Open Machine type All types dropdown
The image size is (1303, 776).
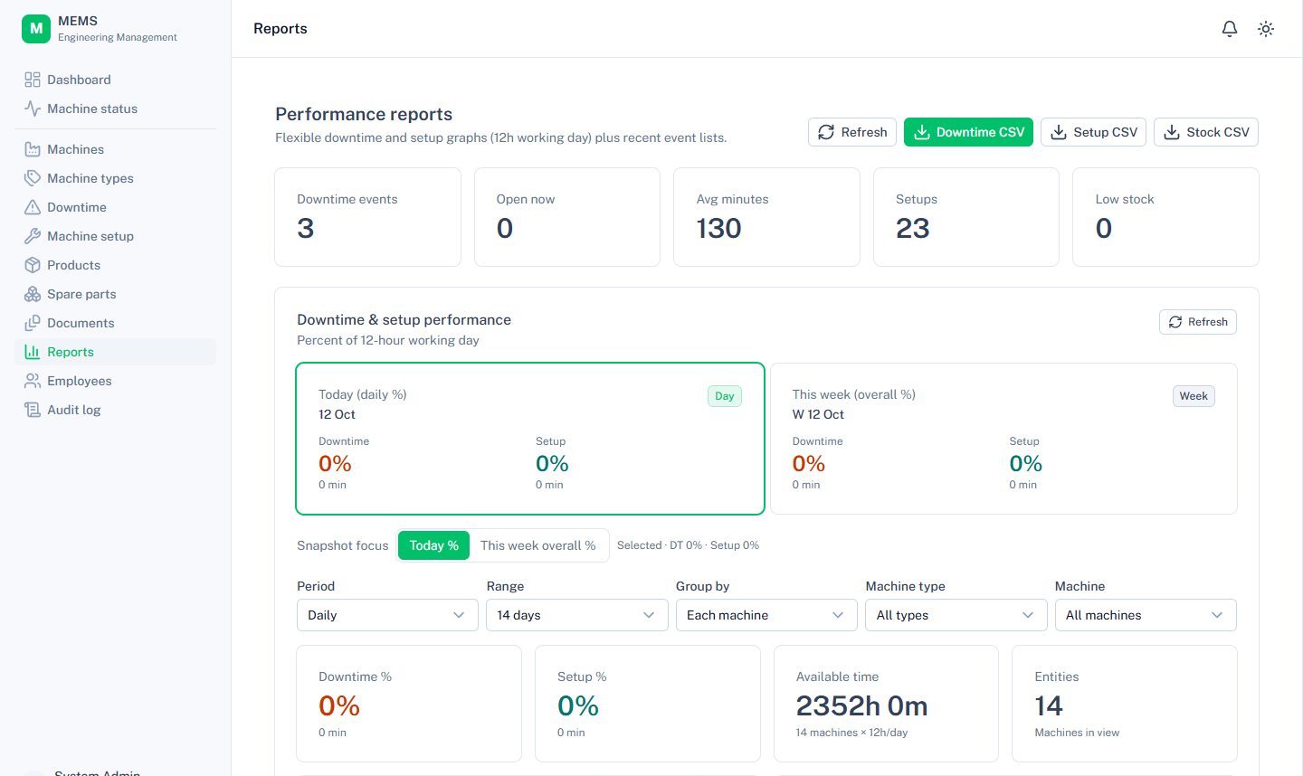click(x=956, y=615)
